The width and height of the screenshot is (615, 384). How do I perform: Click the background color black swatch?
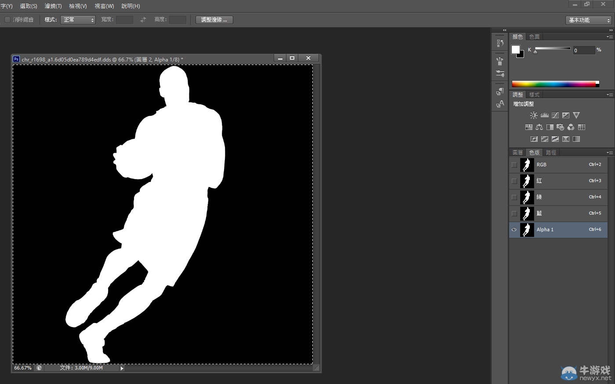pos(522,55)
